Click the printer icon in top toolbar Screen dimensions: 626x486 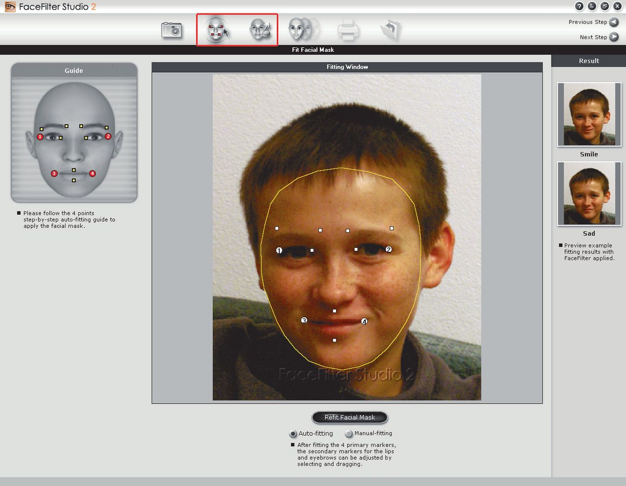[x=348, y=30]
